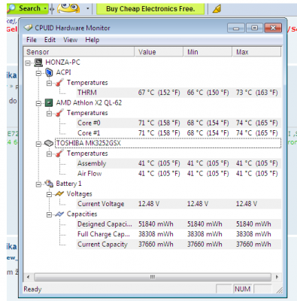The width and height of the screenshot is (297, 301).
Task: Select the Current Capacity row
Action: [179, 245]
